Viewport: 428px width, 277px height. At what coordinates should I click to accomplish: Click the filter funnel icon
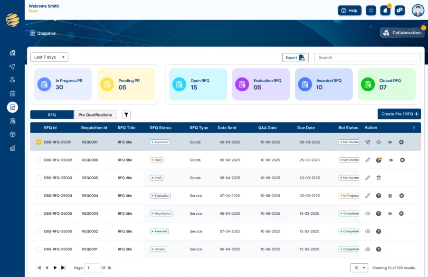point(126,115)
